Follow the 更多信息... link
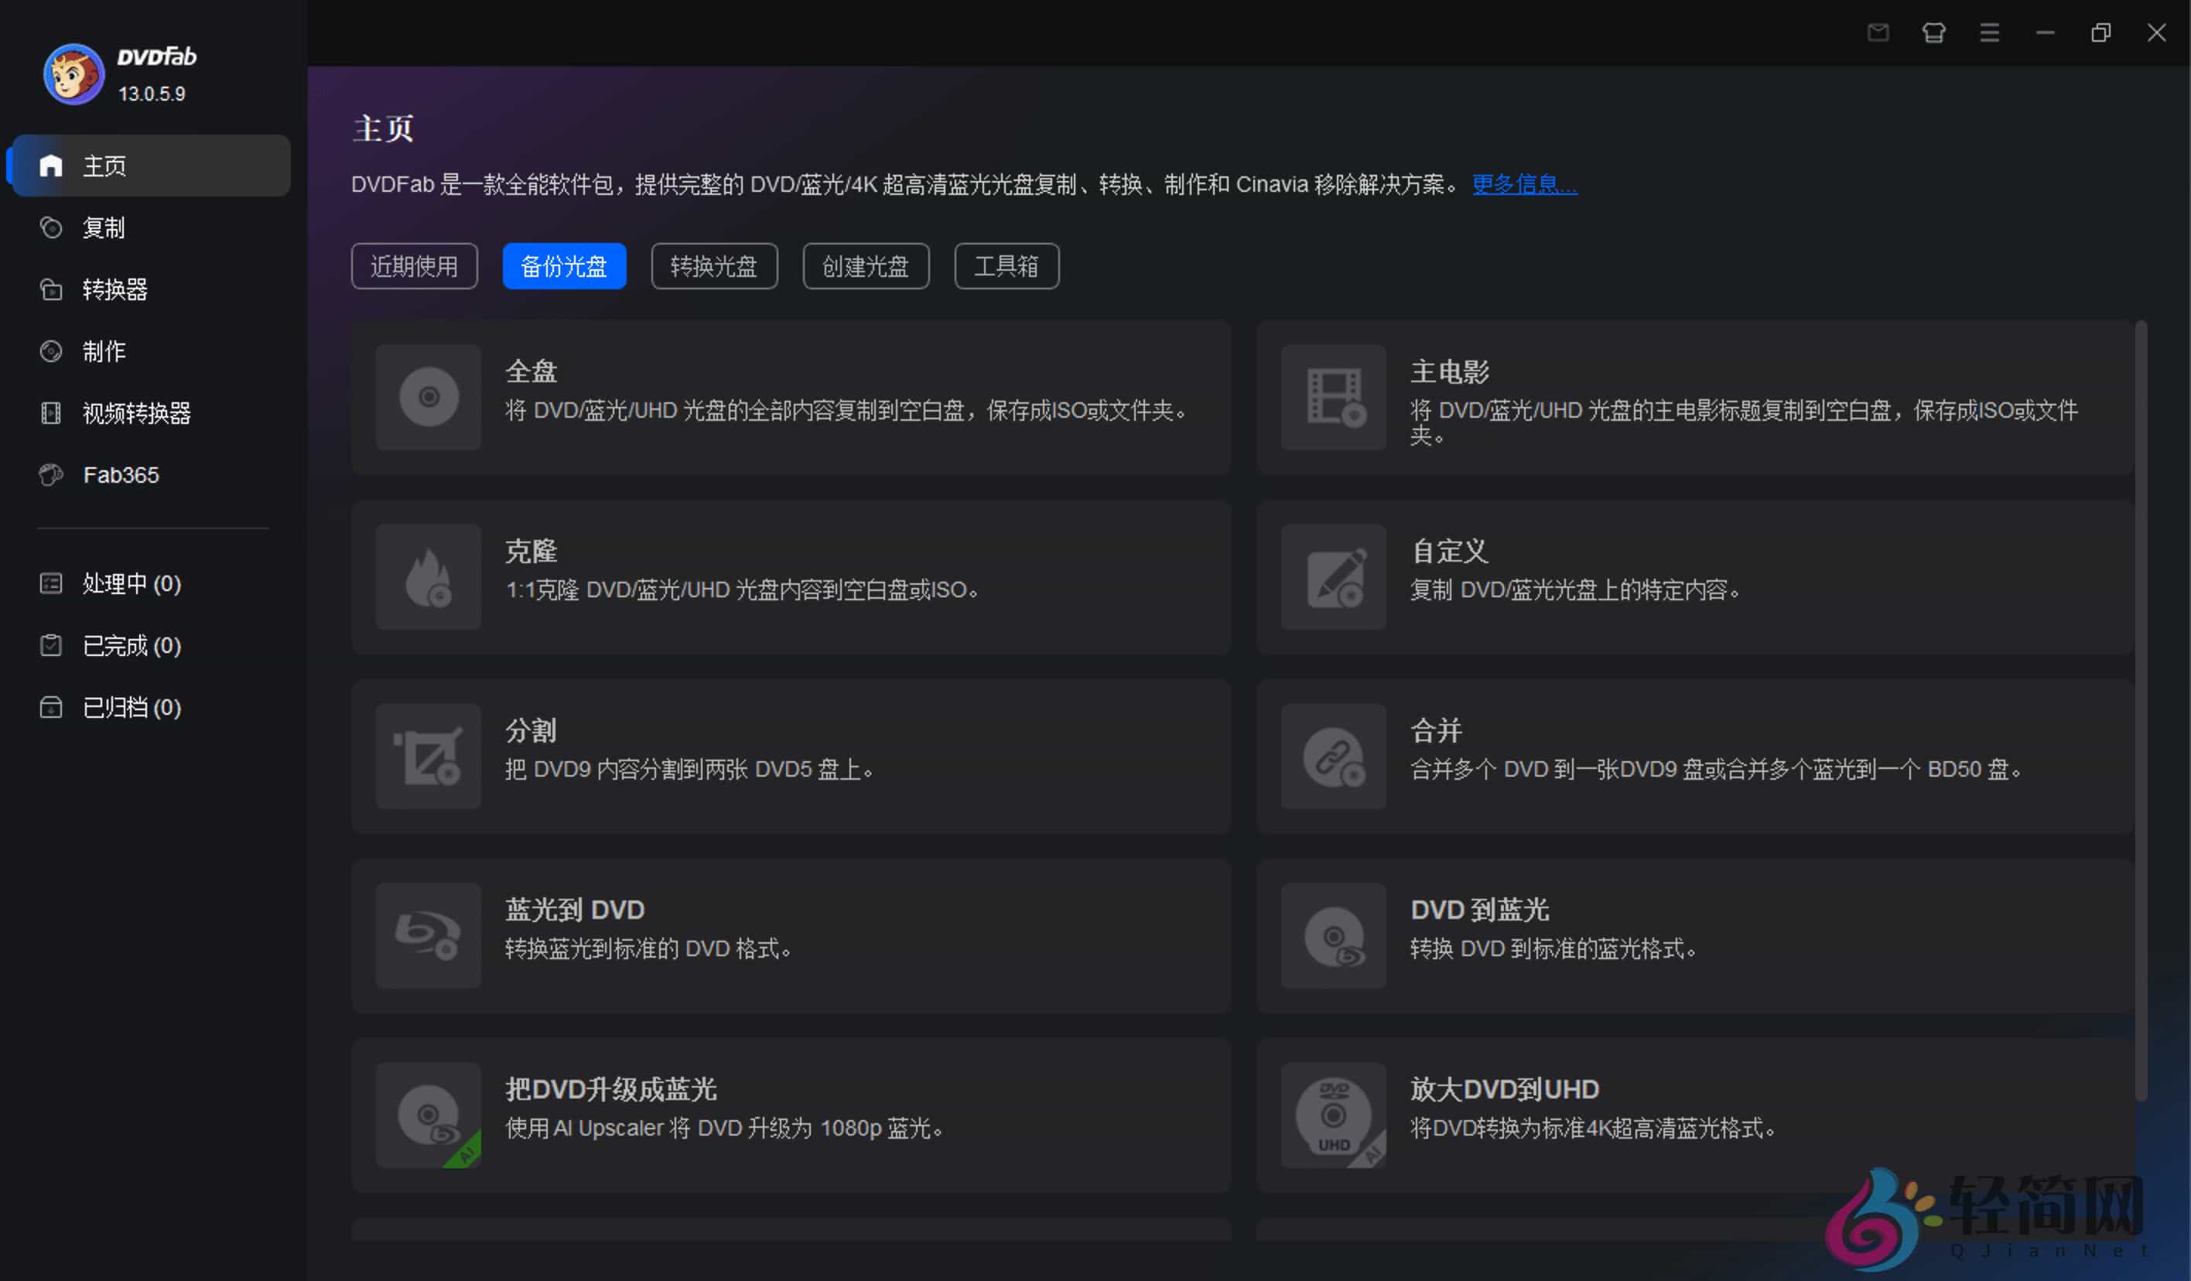 tap(1525, 184)
